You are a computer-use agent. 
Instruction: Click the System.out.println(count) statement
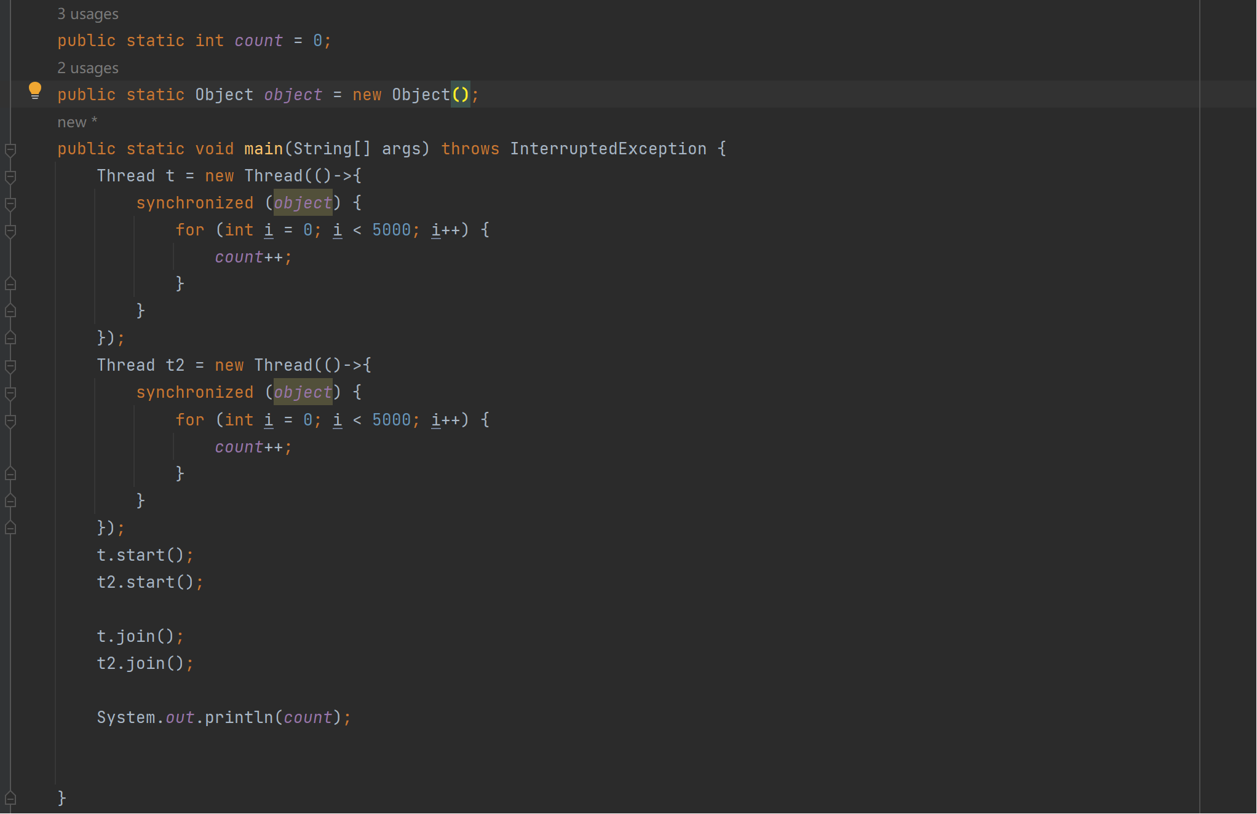click(x=223, y=717)
